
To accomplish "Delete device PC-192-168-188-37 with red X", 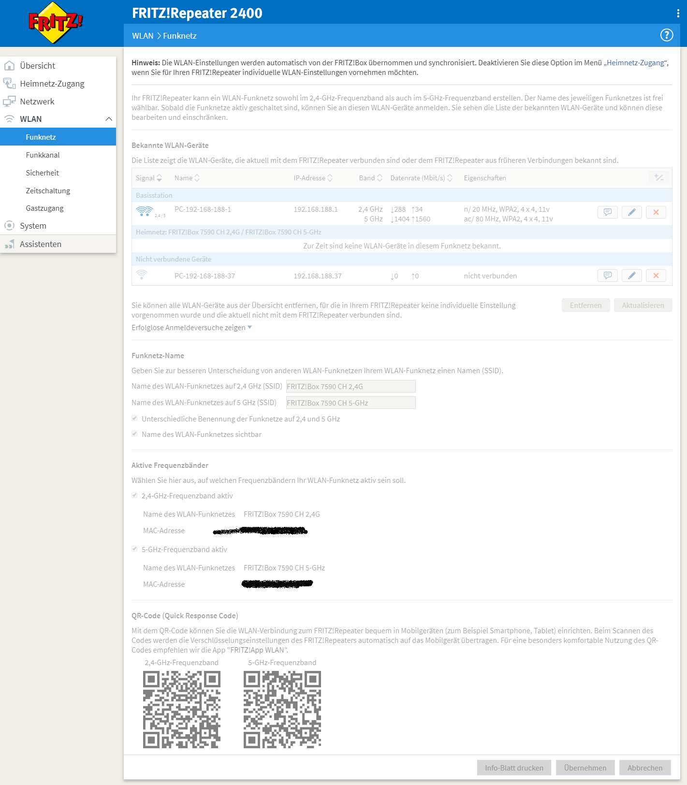I will (656, 276).
